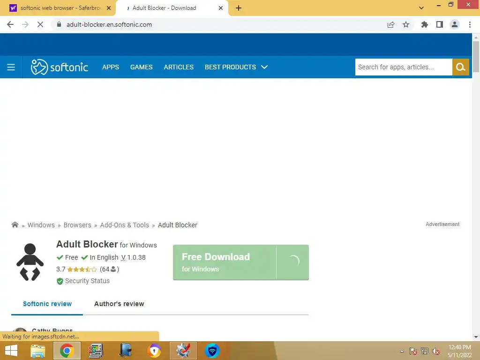
Task: Open the Chrome profile avatar
Action: pyautogui.click(x=455, y=24)
